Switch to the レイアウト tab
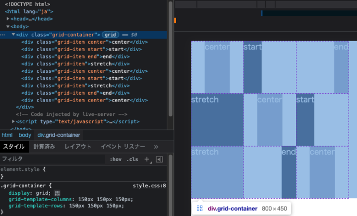 tap(78, 147)
